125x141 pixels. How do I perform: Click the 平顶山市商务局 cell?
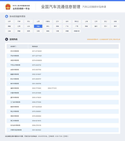pyautogui.click(x=15, y=65)
